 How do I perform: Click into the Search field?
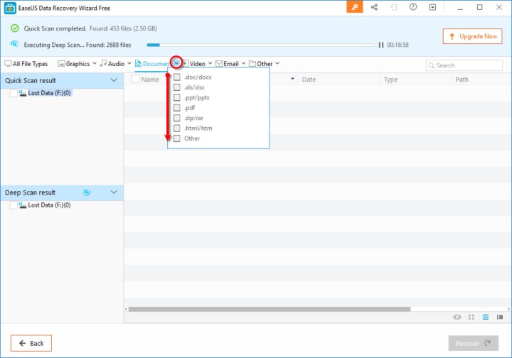pos(466,65)
